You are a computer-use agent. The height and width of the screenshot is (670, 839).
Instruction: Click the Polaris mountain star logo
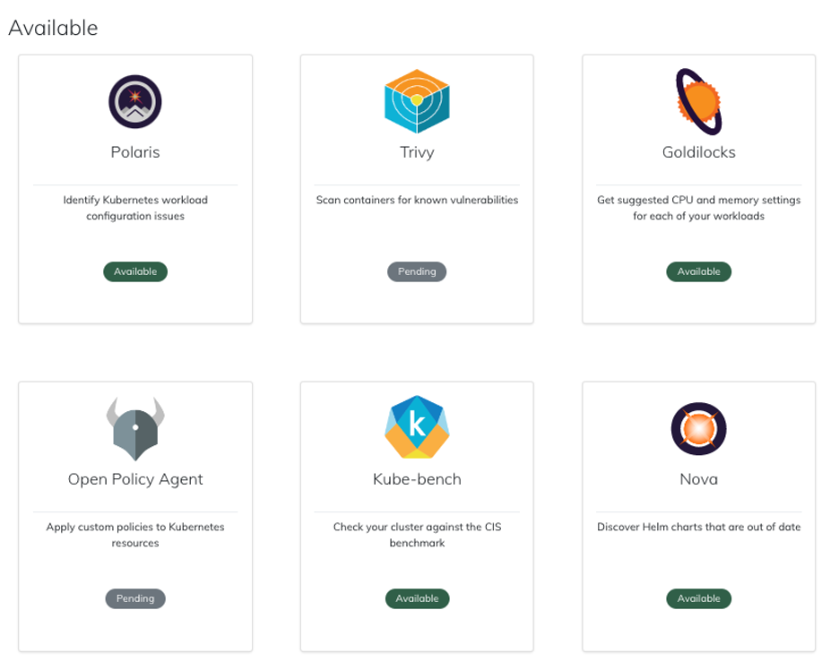click(x=135, y=102)
